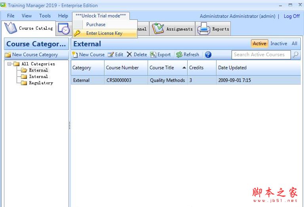Image resolution: width=304 pixels, height=207 pixels.
Task: Click the New Course toolbar button
Action: click(x=88, y=55)
